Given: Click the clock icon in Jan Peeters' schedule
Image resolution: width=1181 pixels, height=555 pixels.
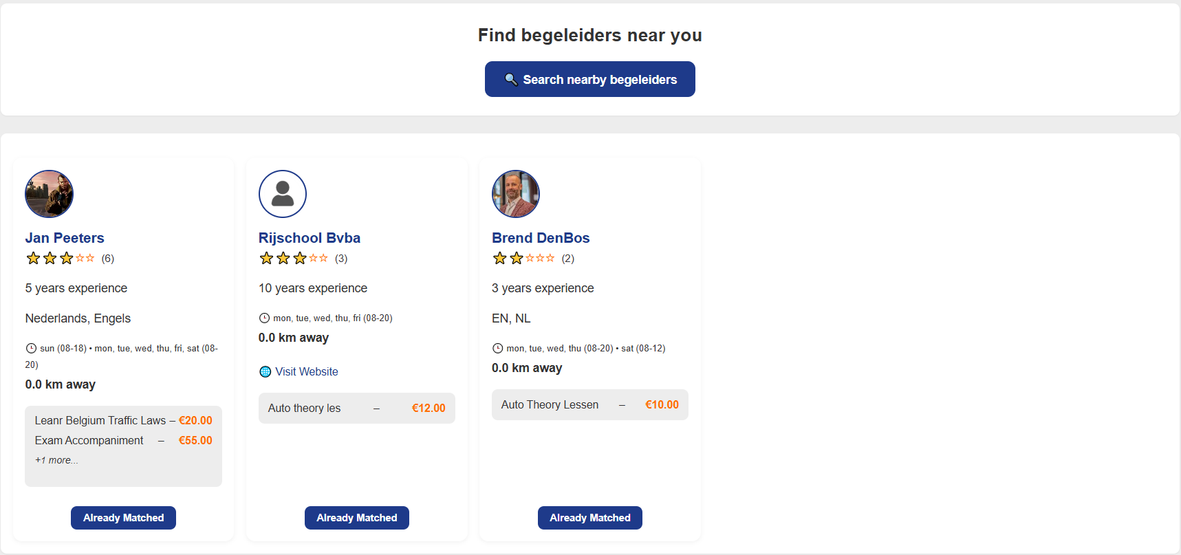Looking at the screenshot, I should click(31, 348).
